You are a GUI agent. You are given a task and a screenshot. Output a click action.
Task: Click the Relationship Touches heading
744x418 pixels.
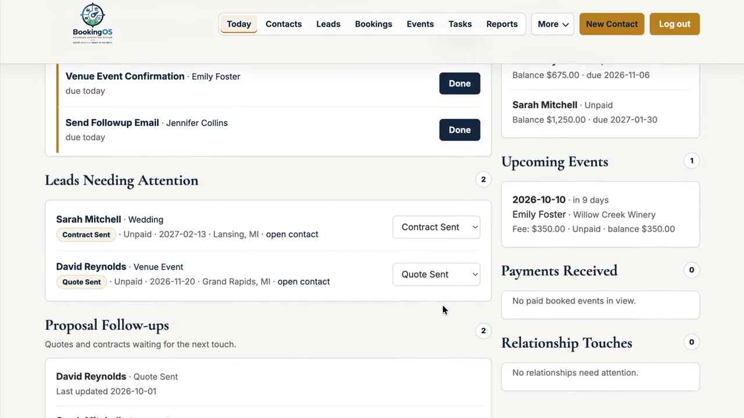click(567, 343)
